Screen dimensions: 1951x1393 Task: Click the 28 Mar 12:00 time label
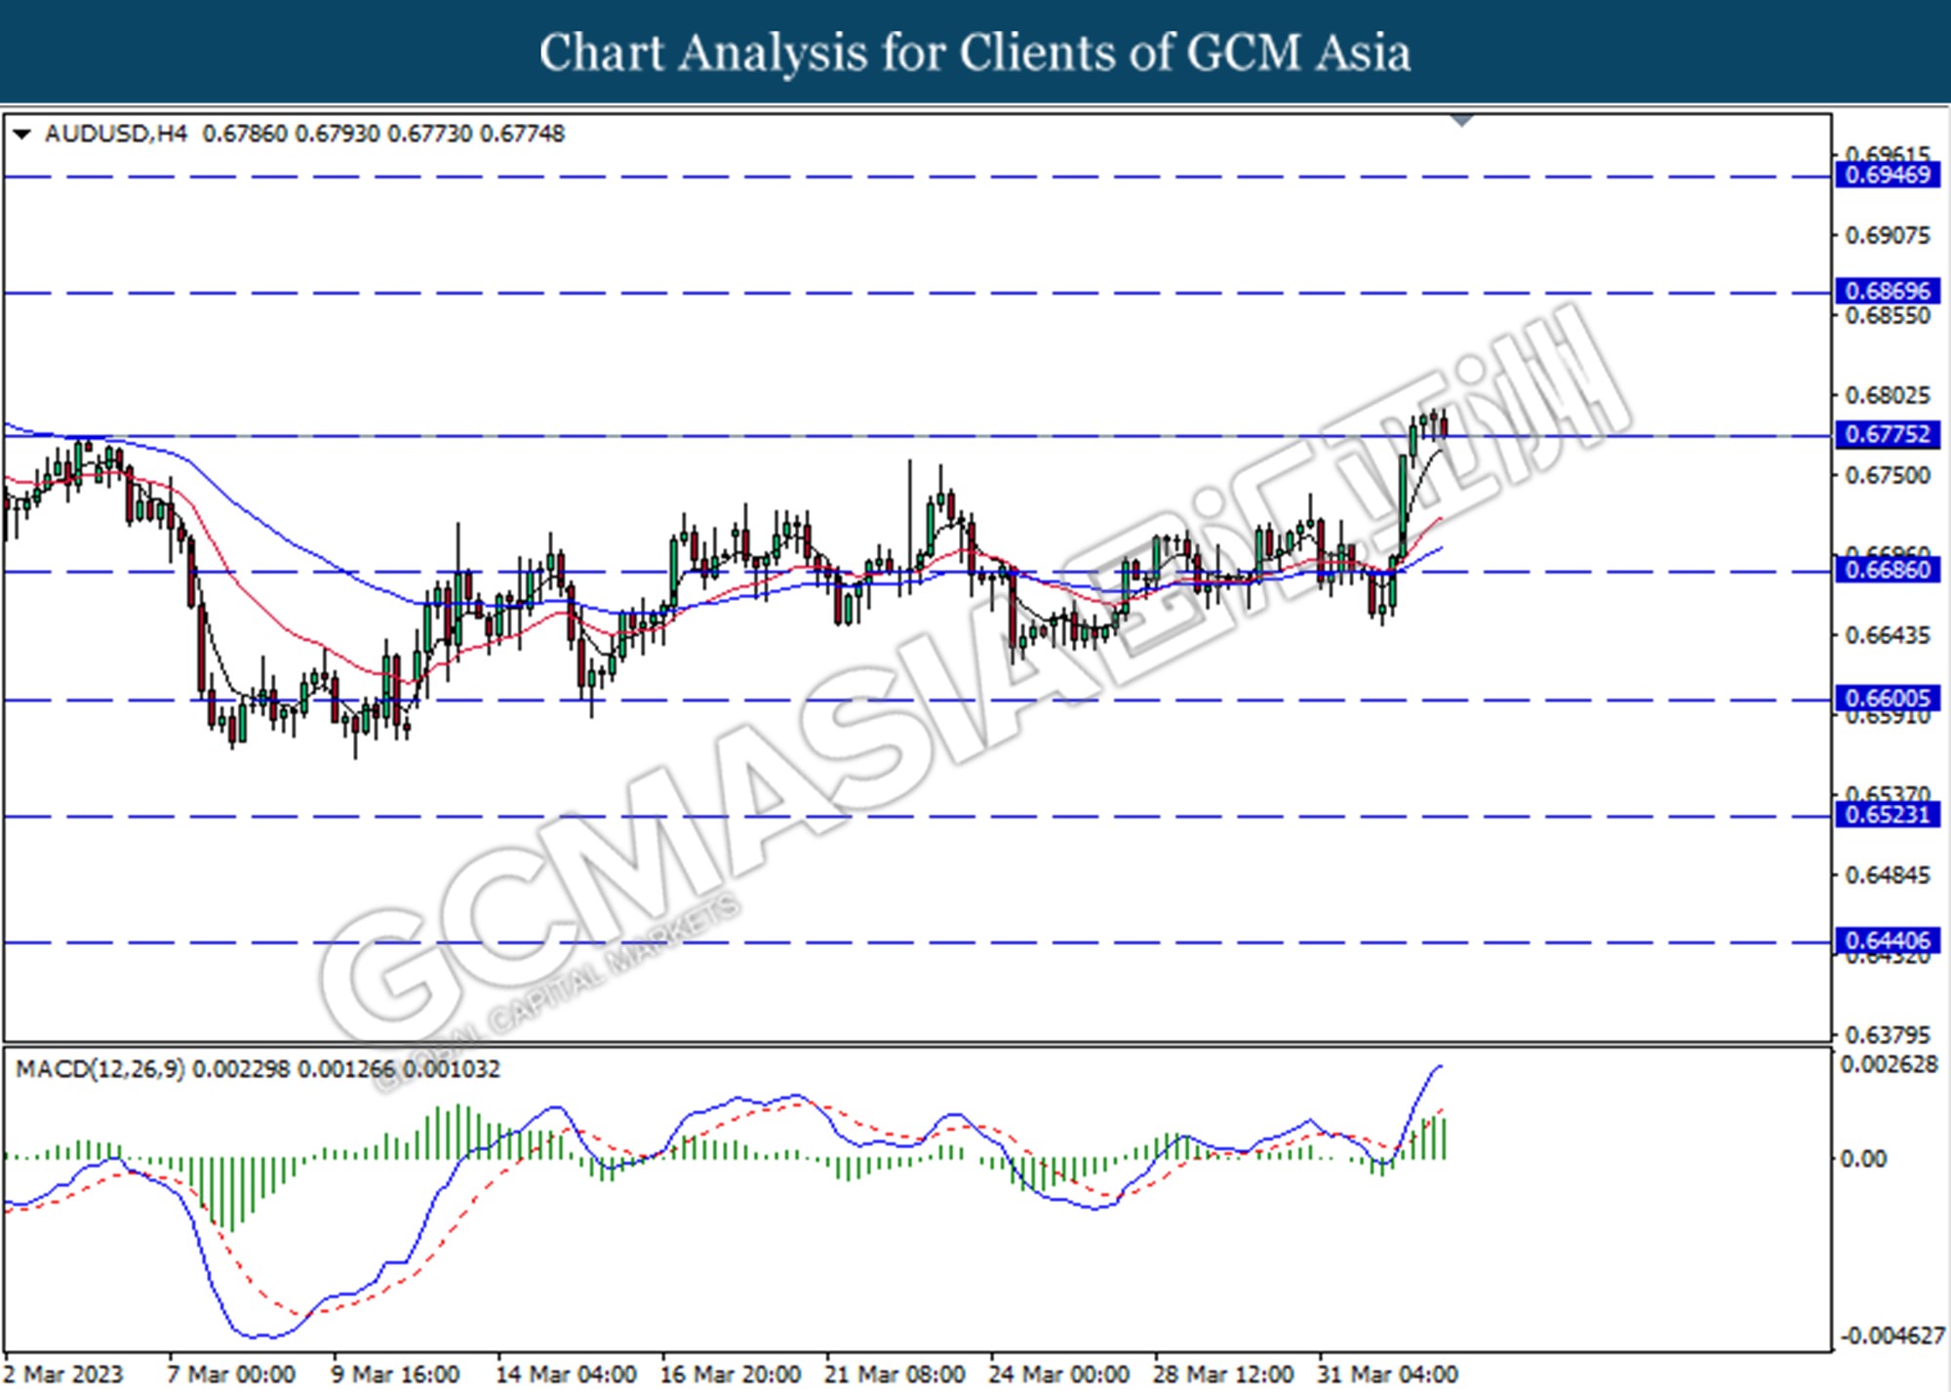(x=1223, y=1374)
